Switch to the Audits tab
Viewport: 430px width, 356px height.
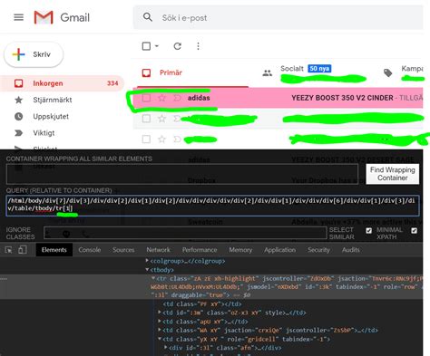(351, 250)
